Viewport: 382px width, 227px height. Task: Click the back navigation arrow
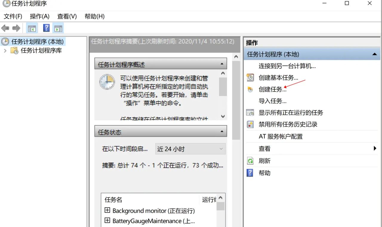point(5,28)
